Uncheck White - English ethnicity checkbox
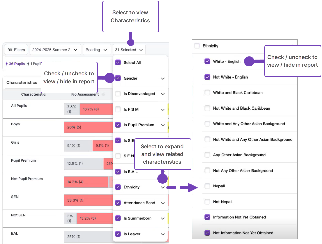This screenshot has height=244, width=322. coord(207,61)
